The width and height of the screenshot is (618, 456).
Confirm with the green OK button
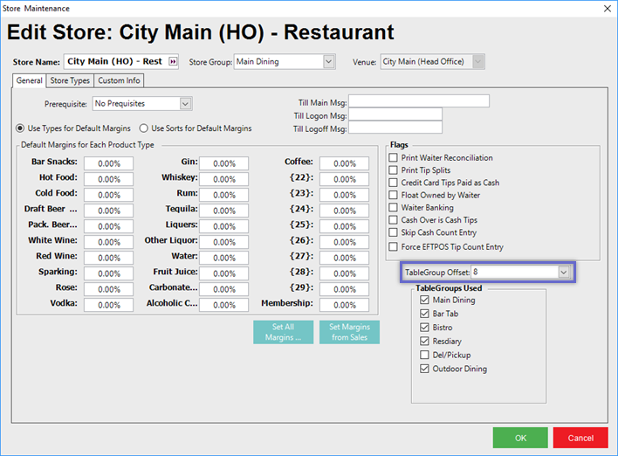click(520, 438)
